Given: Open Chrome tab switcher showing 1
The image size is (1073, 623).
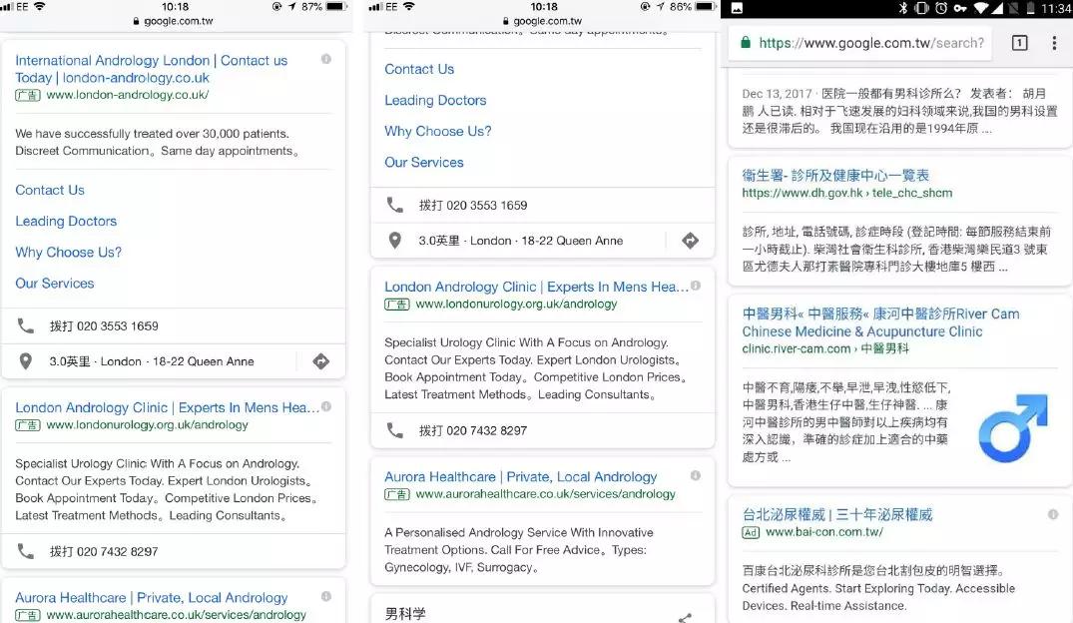Looking at the screenshot, I should tap(1020, 43).
